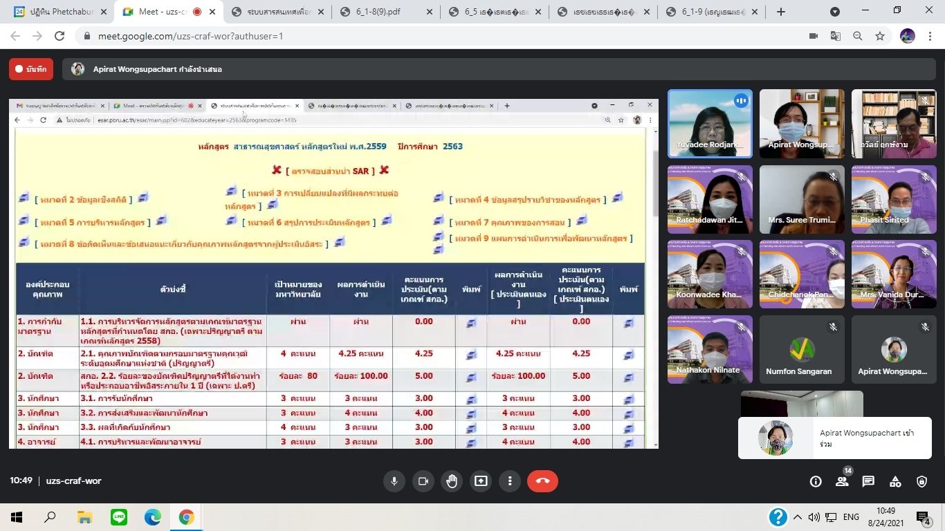Open LINE app from taskbar
945x531 pixels.
pos(119,517)
